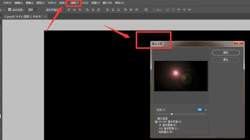250x140 pixels.
Task: Enable the 显示变换控件 checkbox
Action: click(x=43, y=10)
